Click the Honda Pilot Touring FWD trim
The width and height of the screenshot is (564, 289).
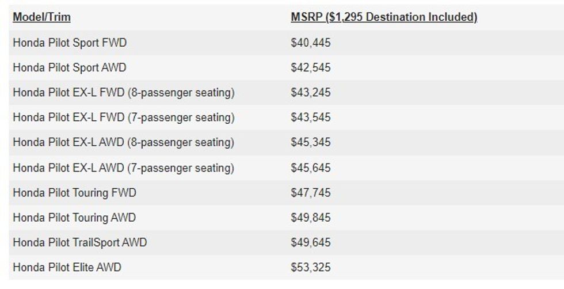(x=74, y=192)
